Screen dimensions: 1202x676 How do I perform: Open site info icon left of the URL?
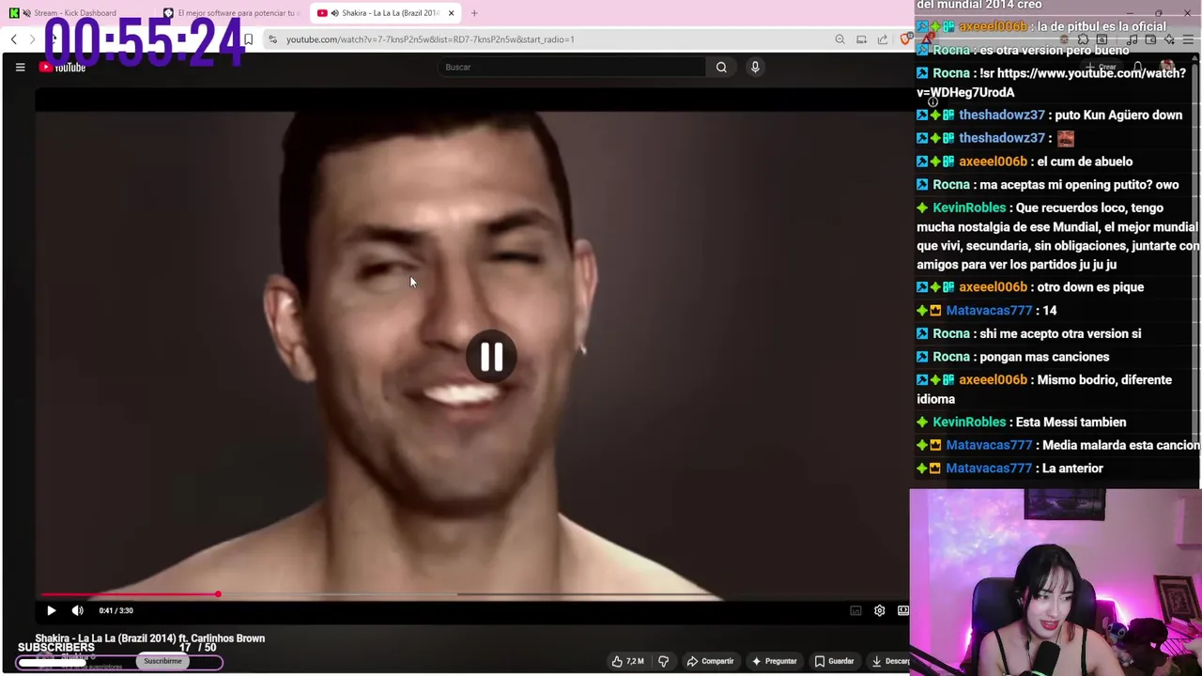(x=272, y=39)
